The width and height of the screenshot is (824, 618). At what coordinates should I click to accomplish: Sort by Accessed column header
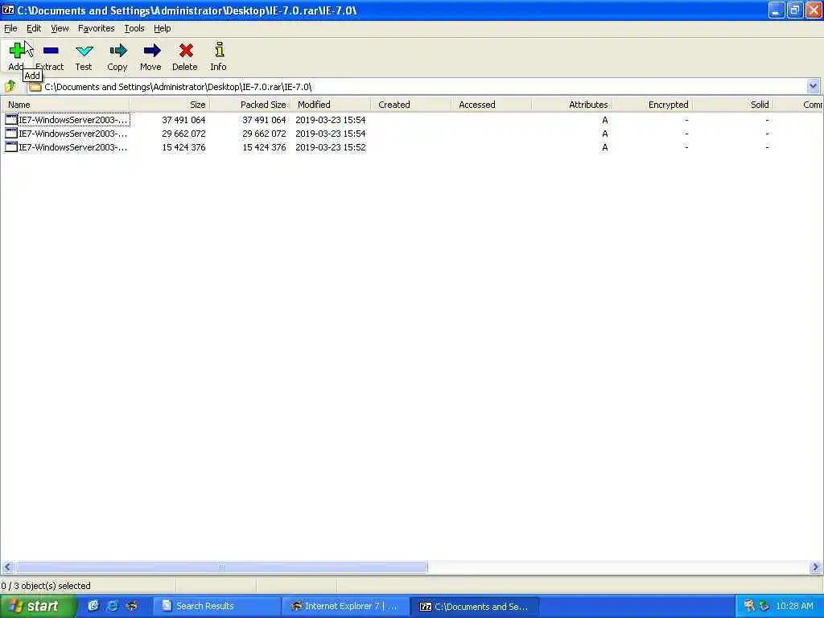[492, 105]
